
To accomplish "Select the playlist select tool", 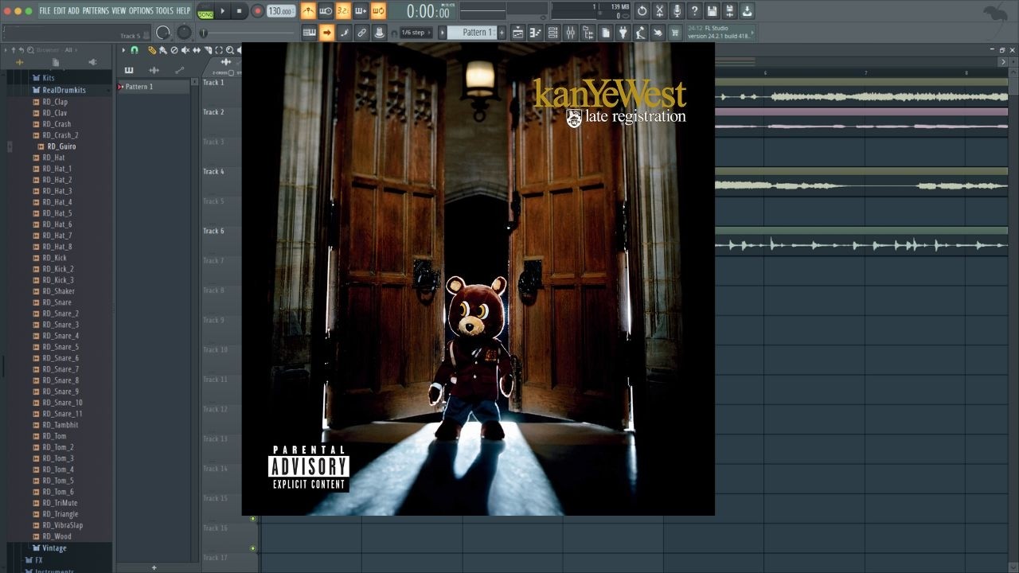I will click(x=219, y=50).
